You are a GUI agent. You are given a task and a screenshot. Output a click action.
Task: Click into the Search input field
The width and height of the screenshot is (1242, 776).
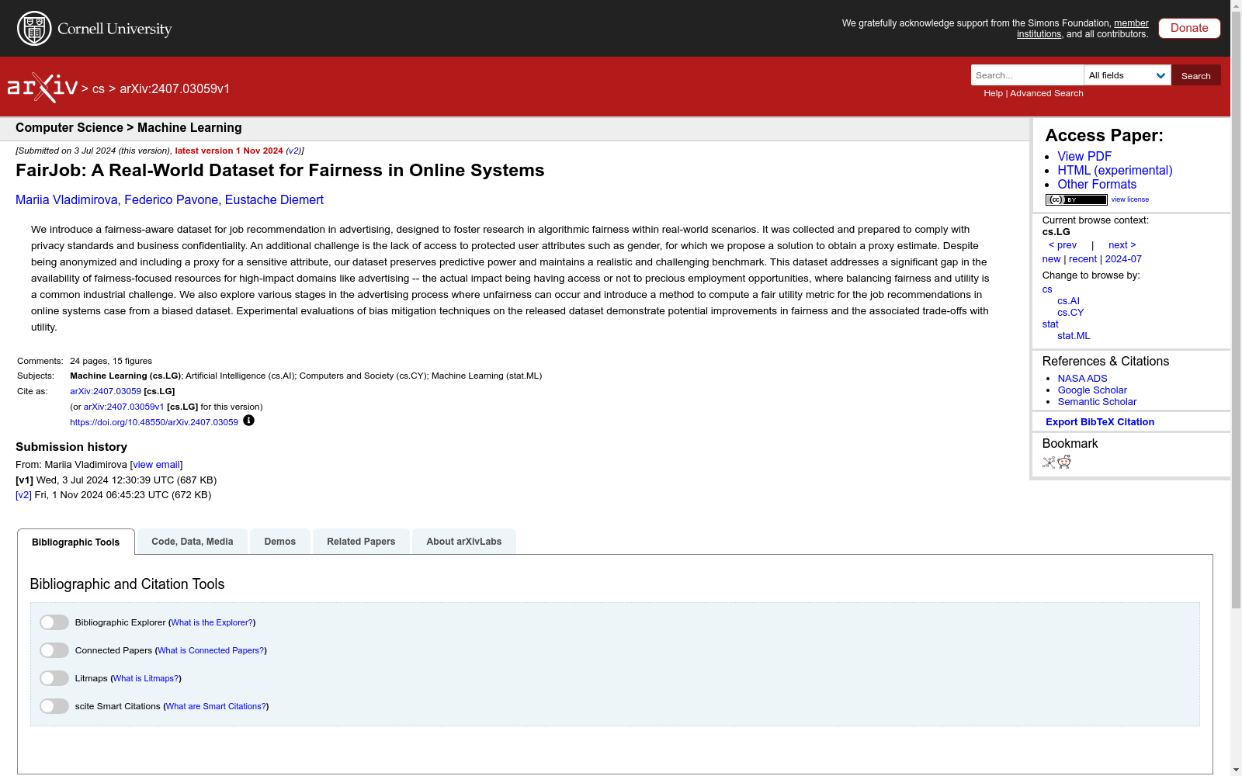point(1027,75)
